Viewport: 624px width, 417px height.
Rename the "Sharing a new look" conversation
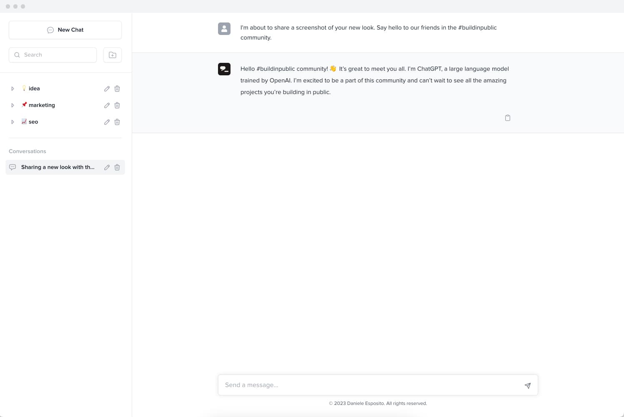(107, 167)
